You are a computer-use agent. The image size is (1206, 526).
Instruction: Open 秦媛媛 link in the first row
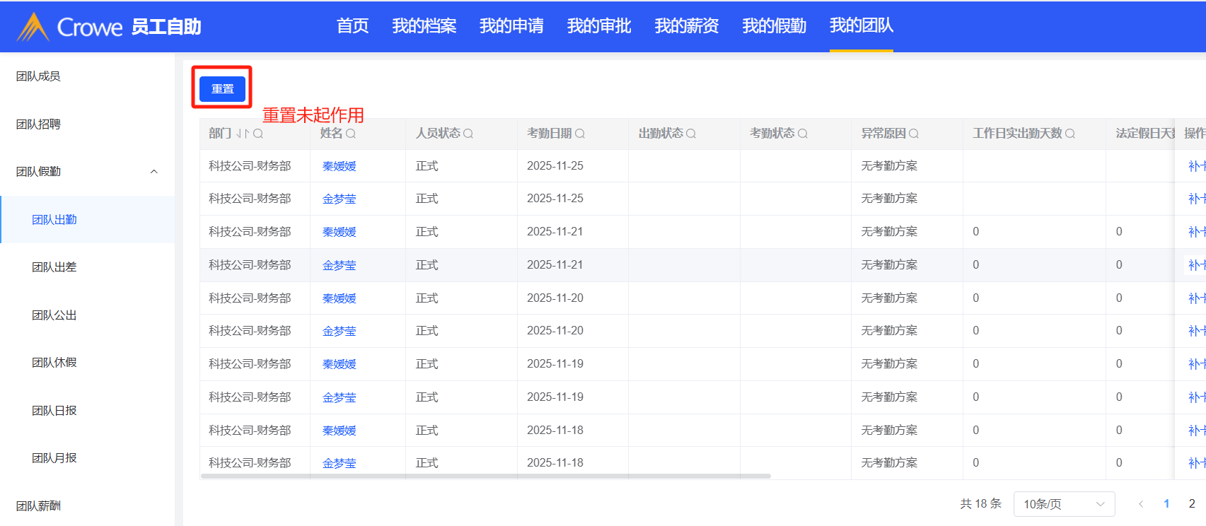point(340,166)
